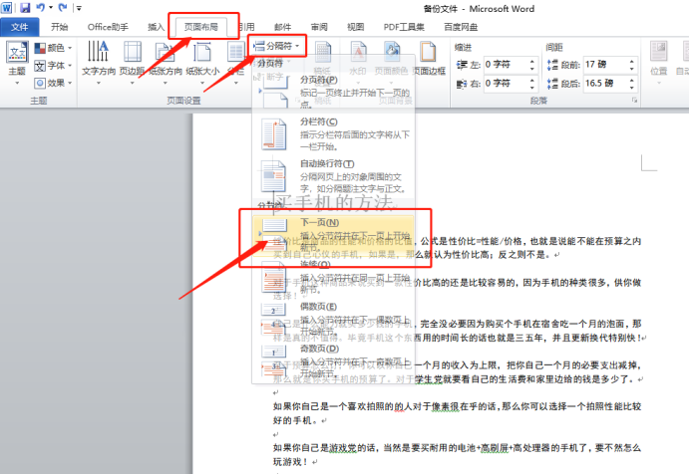Select 下一页(N) section break
The image size is (690, 475).
click(x=333, y=235)
